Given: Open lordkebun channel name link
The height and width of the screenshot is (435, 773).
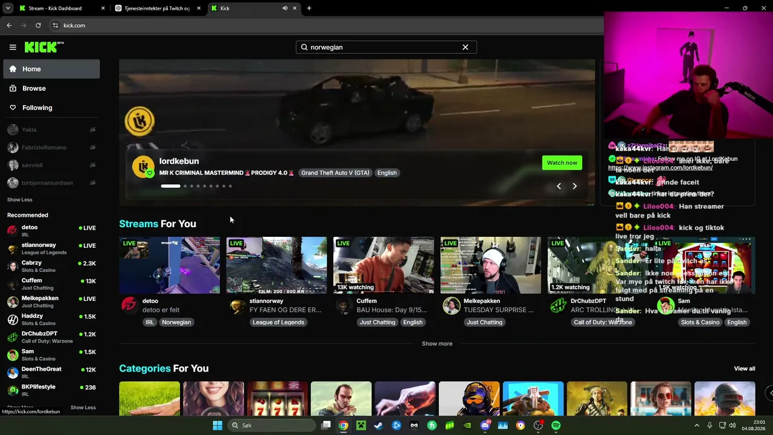Looking at the screenshot, I should pyautogui.click(x=179, y=161).
